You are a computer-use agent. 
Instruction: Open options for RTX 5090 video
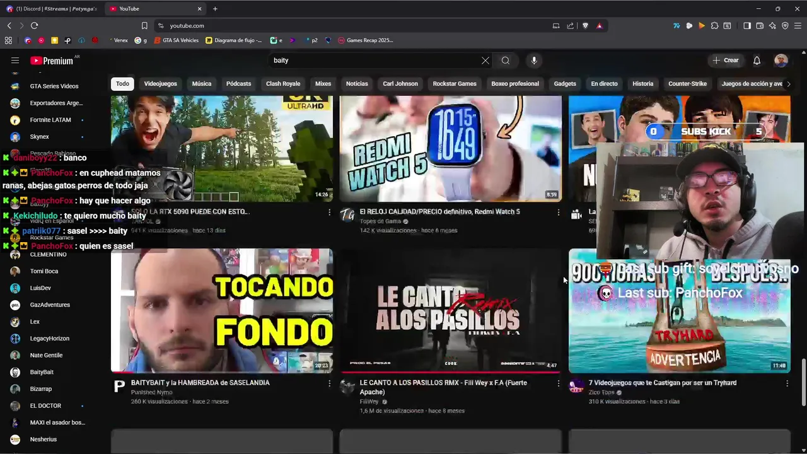[x=329, y=212]
